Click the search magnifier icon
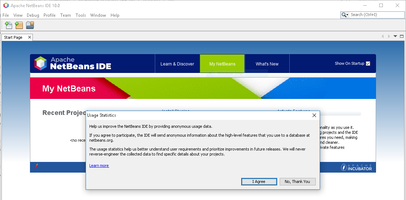 tap(345, 15)
